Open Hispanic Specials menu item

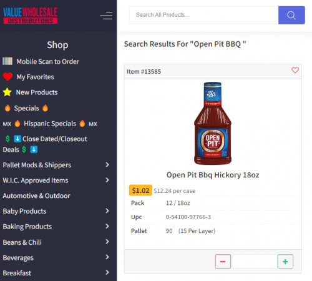click(x=50, y=124)
